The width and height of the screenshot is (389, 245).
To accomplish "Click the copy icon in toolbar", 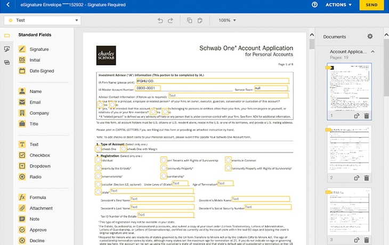I will click(190, 20).
